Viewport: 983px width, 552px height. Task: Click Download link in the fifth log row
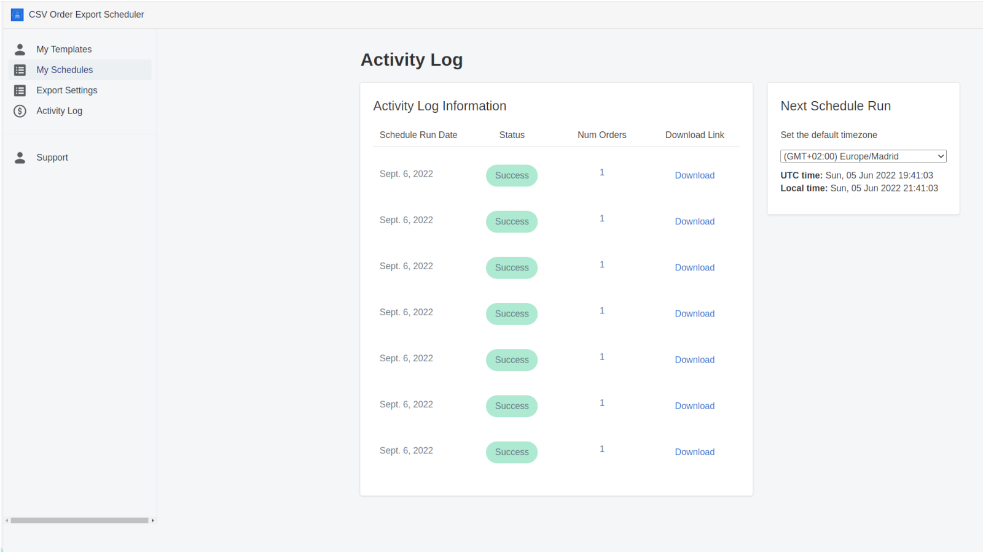[694, 359]
